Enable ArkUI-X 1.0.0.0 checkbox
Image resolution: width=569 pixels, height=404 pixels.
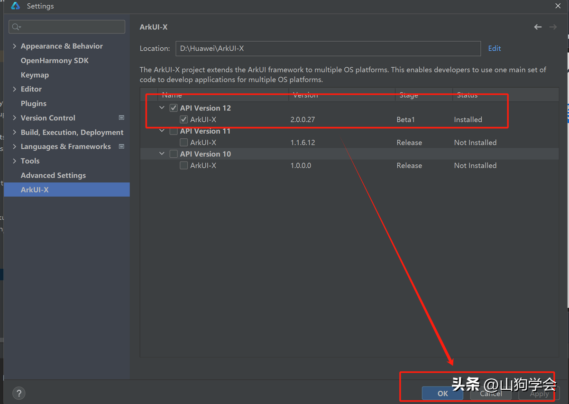click(184, 165)
